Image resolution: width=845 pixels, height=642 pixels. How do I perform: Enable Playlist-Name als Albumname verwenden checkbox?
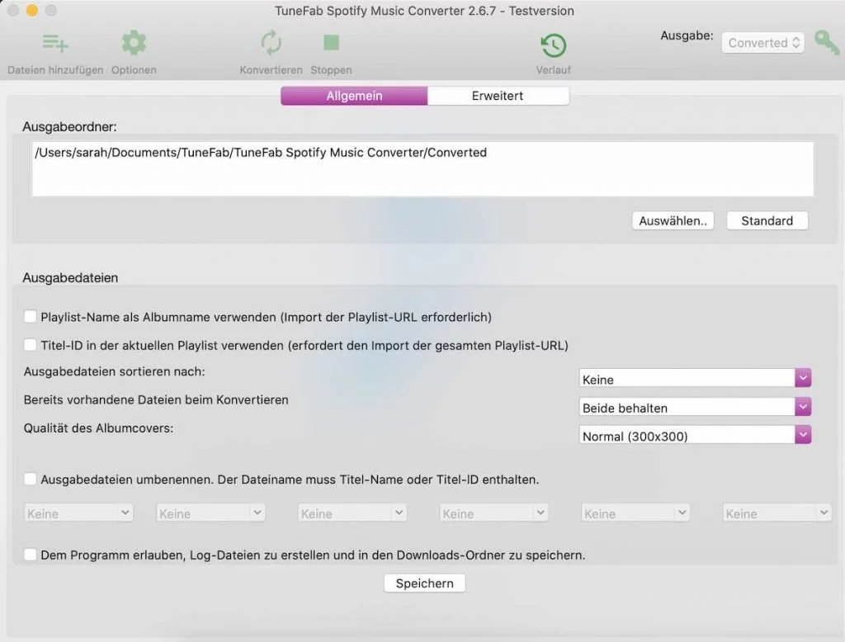(31, 316)
